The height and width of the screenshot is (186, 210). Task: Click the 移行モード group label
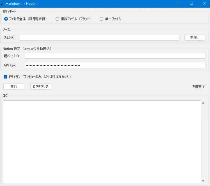pyautogui.click(x=10, y=12)
